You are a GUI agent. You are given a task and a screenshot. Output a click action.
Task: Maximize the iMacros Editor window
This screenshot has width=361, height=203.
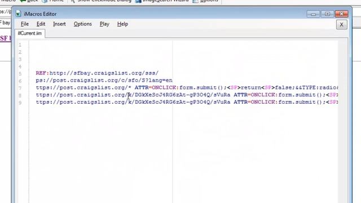(x=327, y=14)
